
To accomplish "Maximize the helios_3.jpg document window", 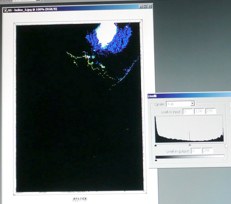I will [x=145, y=6].
